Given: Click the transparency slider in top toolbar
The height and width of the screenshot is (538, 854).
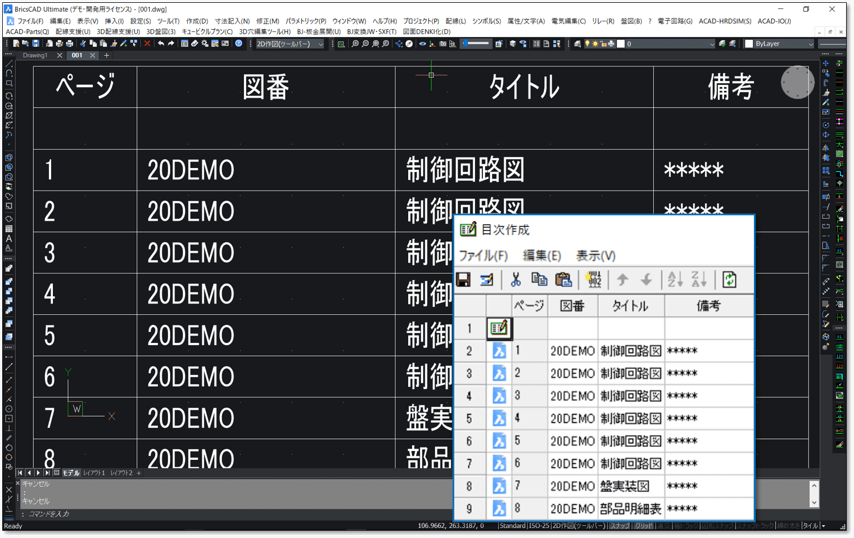Looking at the screenshot, I should point(476,43).
